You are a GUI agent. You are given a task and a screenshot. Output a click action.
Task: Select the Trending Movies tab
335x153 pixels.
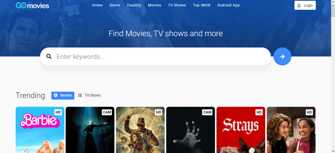tap(63, 95)
